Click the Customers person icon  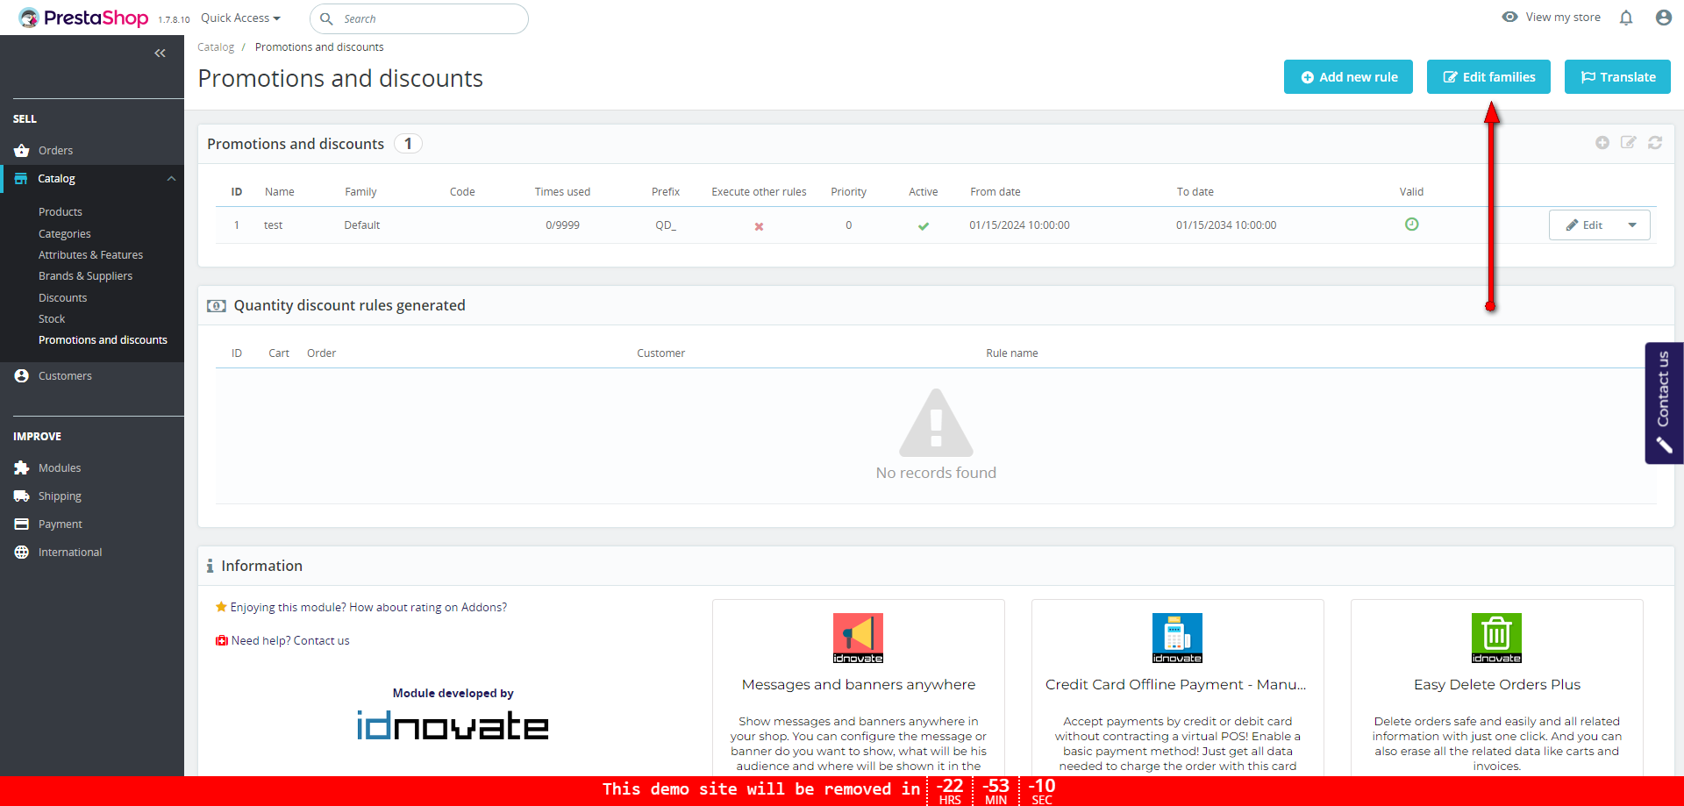pos(22,376)
